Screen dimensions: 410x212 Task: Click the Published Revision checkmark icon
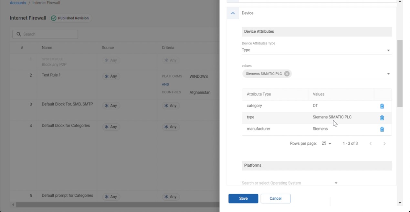[54, 18]
